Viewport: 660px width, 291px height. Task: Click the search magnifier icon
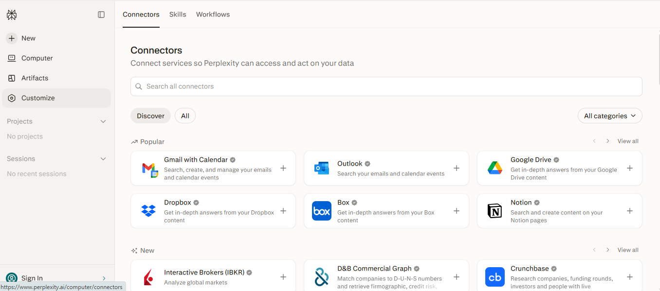click(139, 86)
